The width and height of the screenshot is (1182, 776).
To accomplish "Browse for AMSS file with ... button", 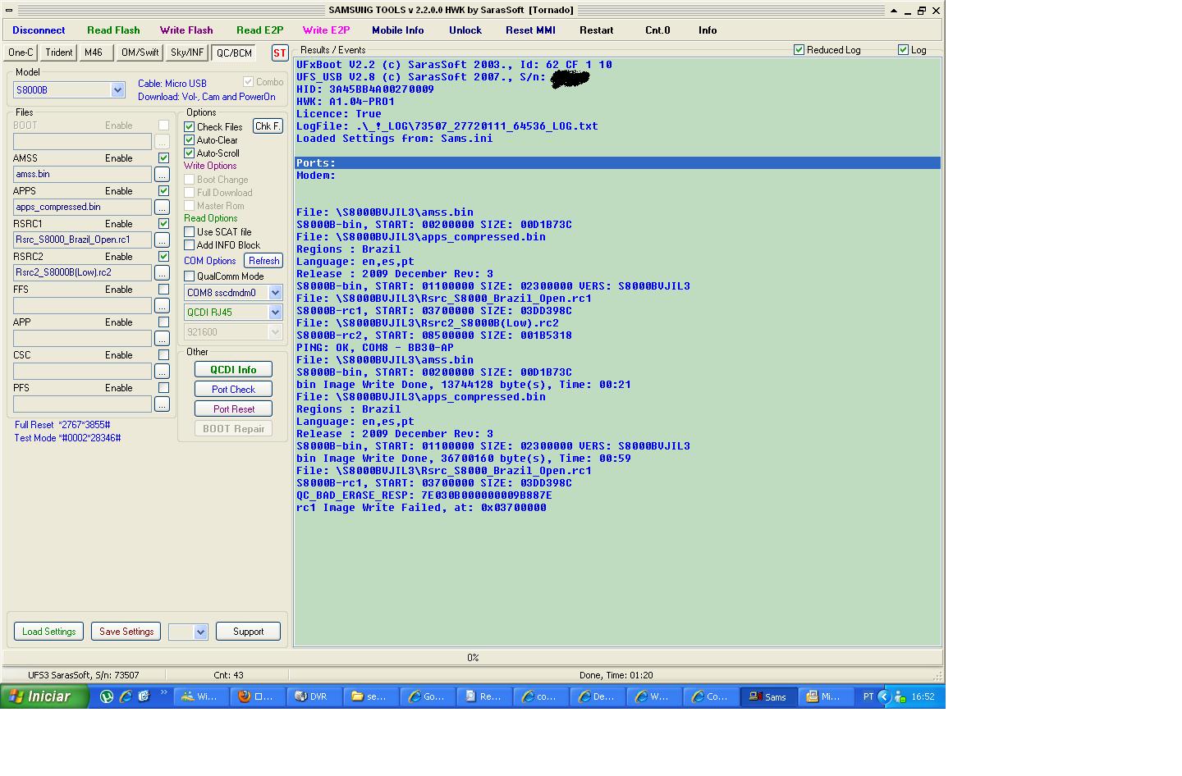I will click(162, 175).
